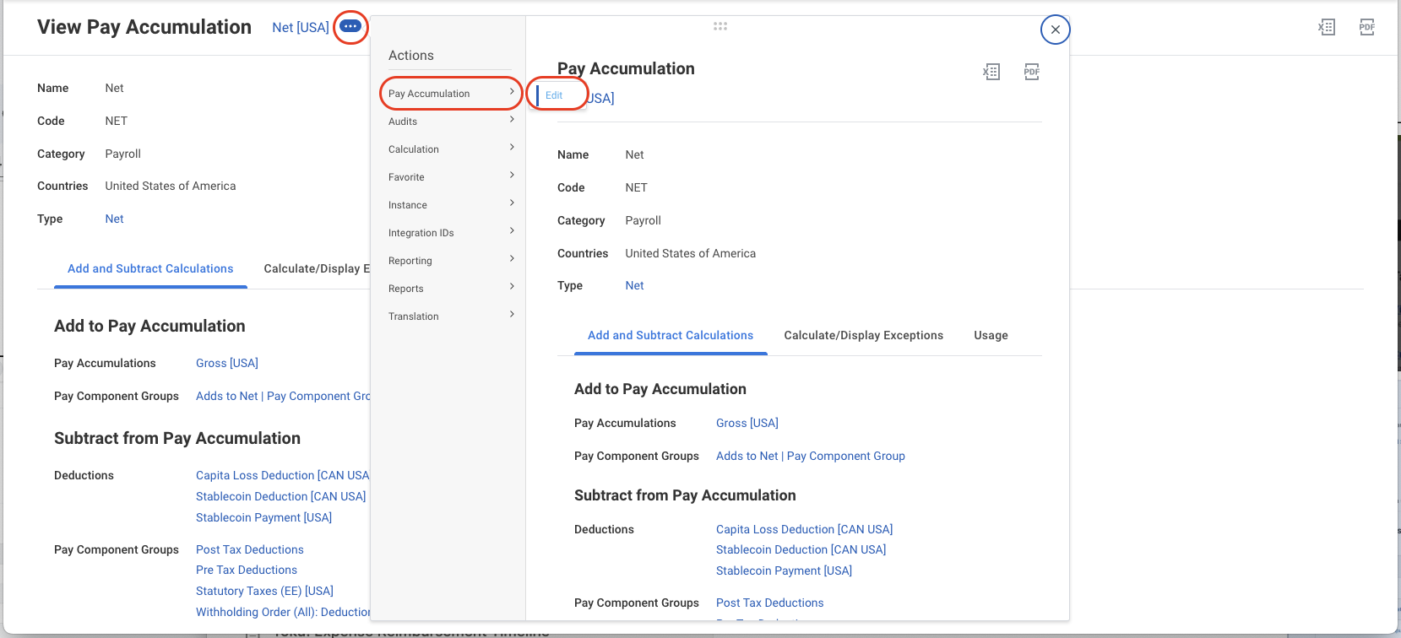Close the related actions popup
The image size is (1401, 638).
(x=1056, y=30)
